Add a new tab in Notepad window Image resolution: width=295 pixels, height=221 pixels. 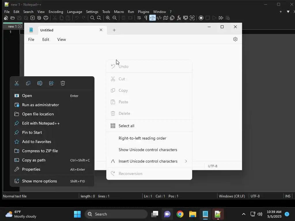pos(114,30)
